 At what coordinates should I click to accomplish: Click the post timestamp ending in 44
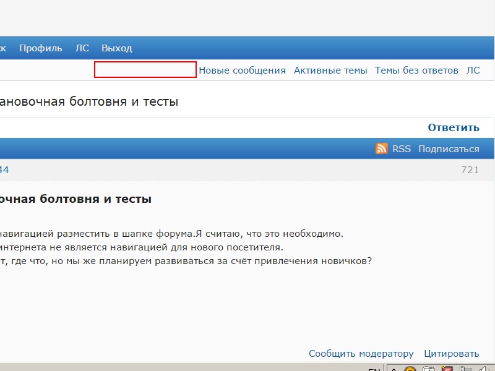tap(4, 170)
